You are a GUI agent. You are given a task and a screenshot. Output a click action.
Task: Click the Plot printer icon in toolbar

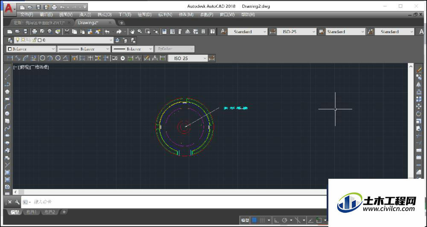tap(34, 32)
